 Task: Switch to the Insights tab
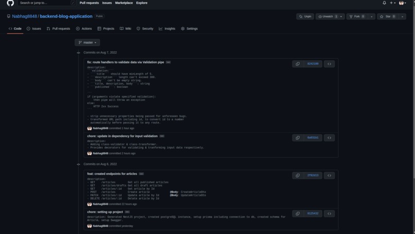pos(167,29)
